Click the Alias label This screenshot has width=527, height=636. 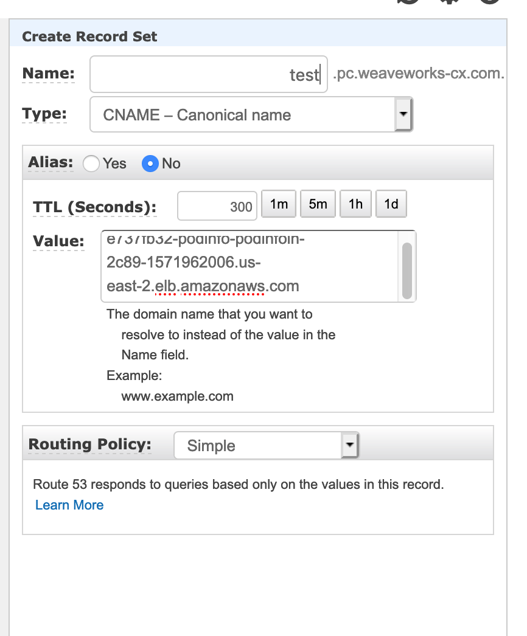[51, 162]
